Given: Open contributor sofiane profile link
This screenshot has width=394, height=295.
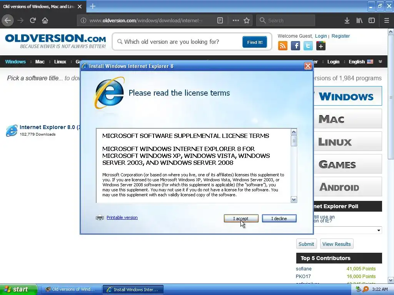Looking at the screenshot, I should coord(304,268).
